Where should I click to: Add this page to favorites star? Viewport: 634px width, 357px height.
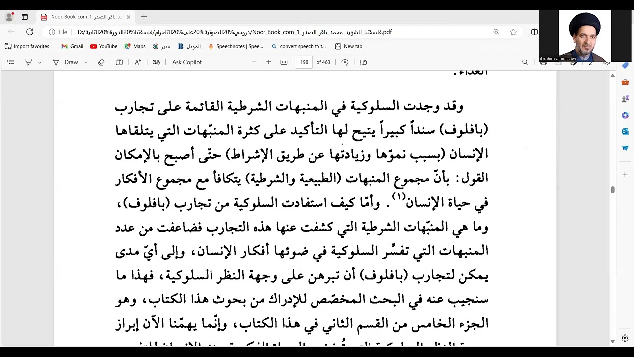513,32
